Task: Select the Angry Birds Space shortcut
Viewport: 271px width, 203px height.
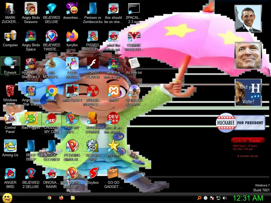Action: tap(31, 40)
